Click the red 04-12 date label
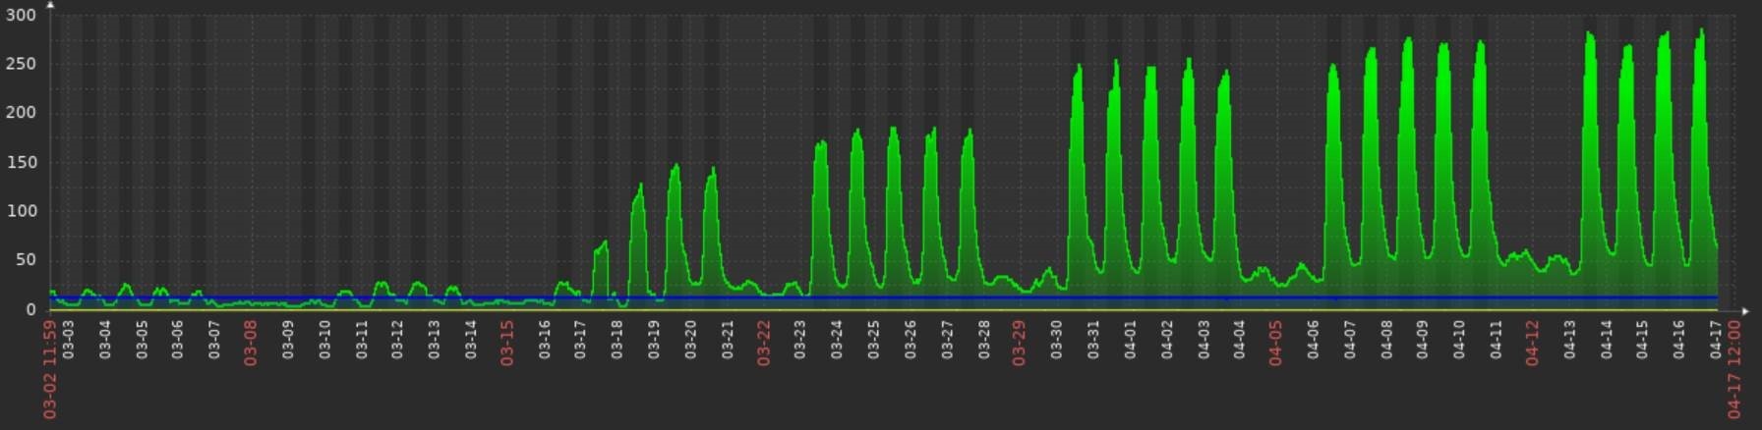1762x430 pixels. tap(1532, 343)
